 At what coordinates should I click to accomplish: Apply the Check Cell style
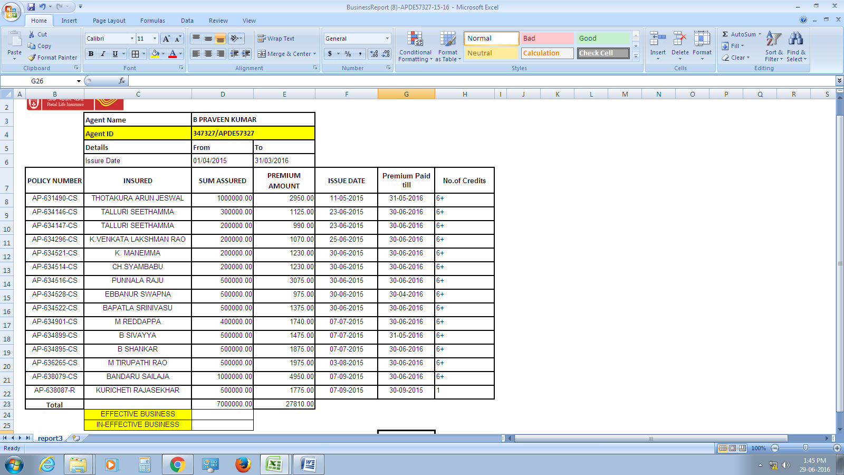click(603, 53)
